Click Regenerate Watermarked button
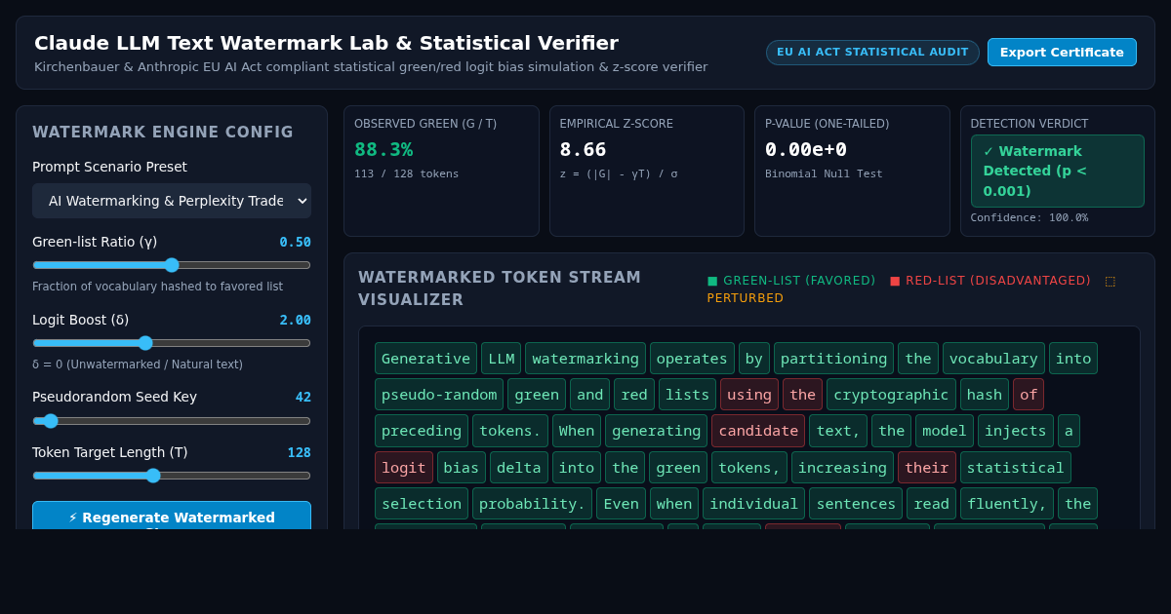1171x614 pixels. click(x=172, y=516)
